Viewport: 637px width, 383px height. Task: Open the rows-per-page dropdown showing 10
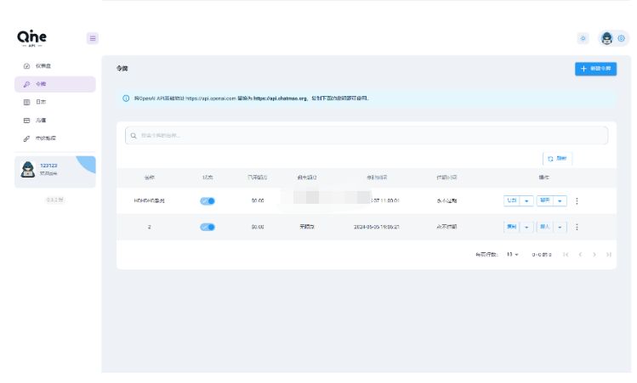(x=513, y=255)
